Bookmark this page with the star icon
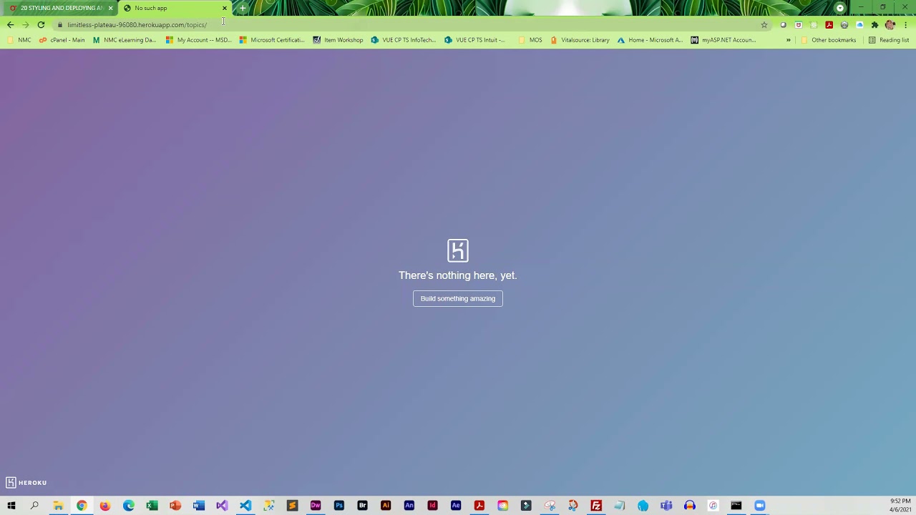 point(764,24)
